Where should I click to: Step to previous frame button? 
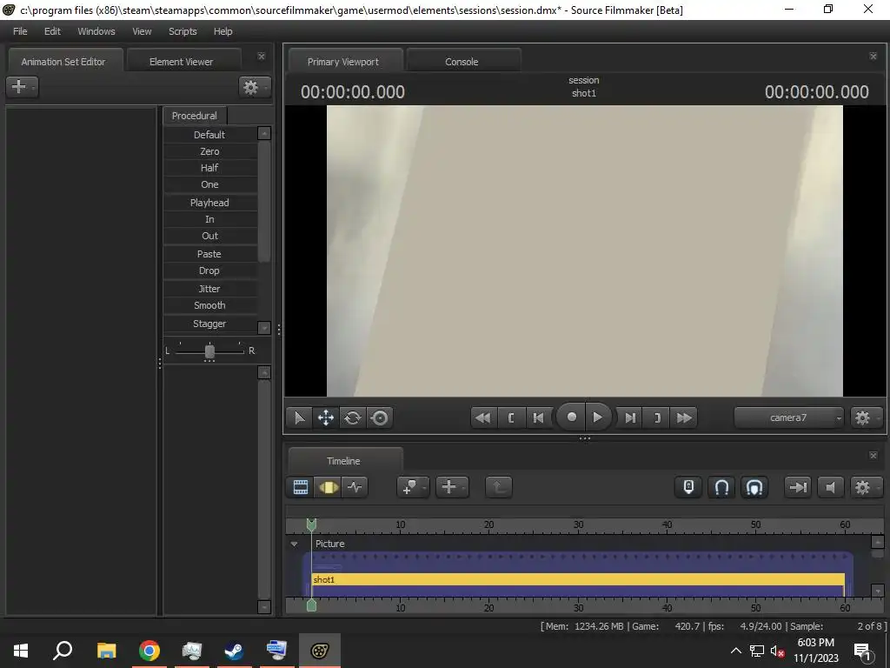click(x=538, y=418)
